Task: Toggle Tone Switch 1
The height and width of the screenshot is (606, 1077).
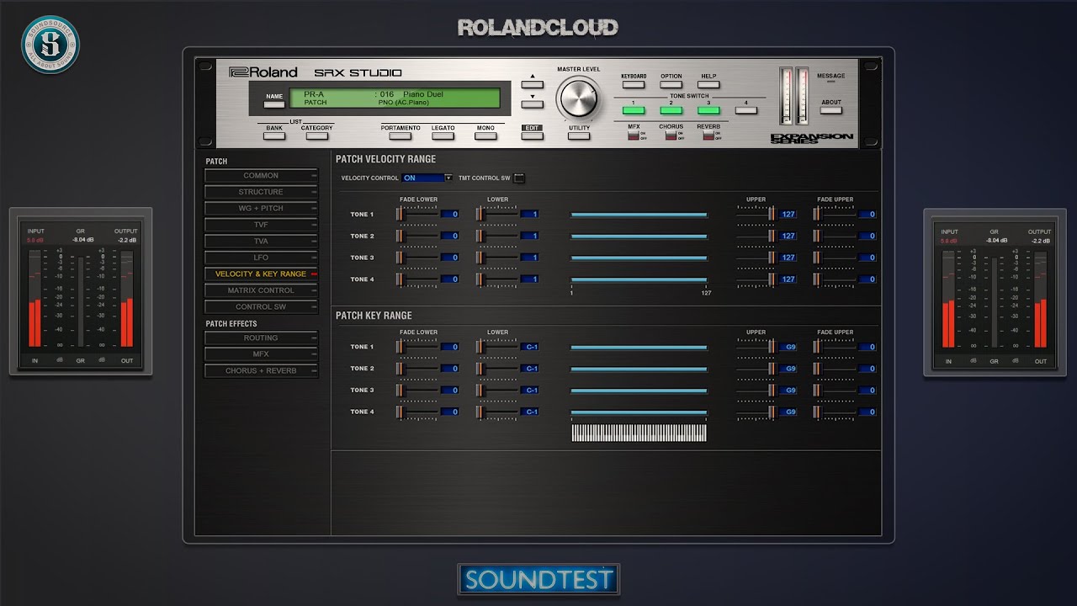Action: click(x=633, y=110)
